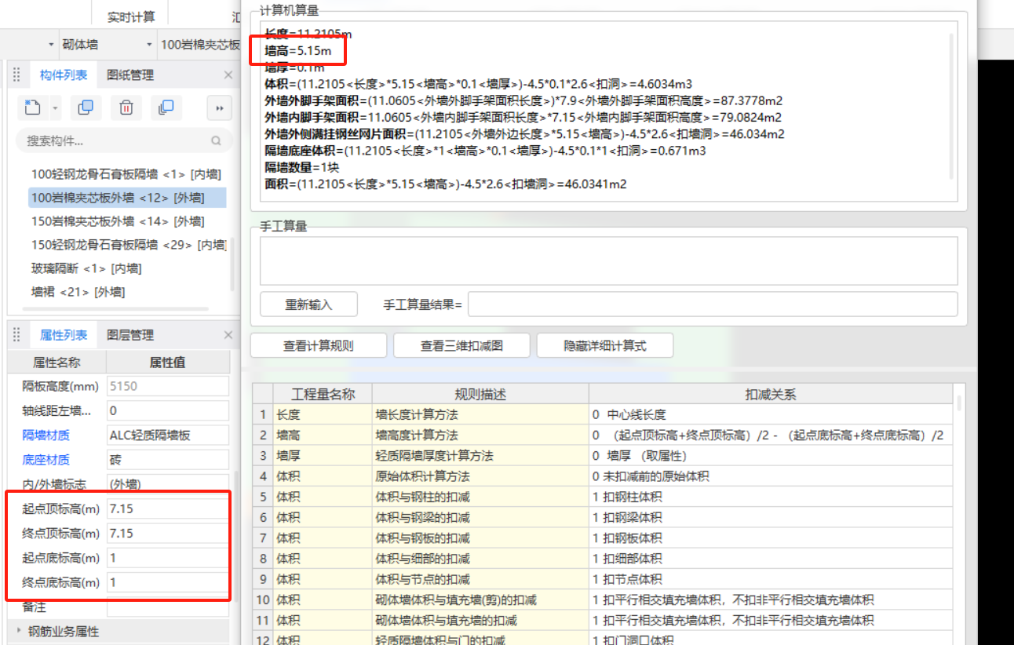Image resolution: width=1014 pixels, height=645 pixels.
Task: Click the 规则描述 column header
Action: click(480, 394)
